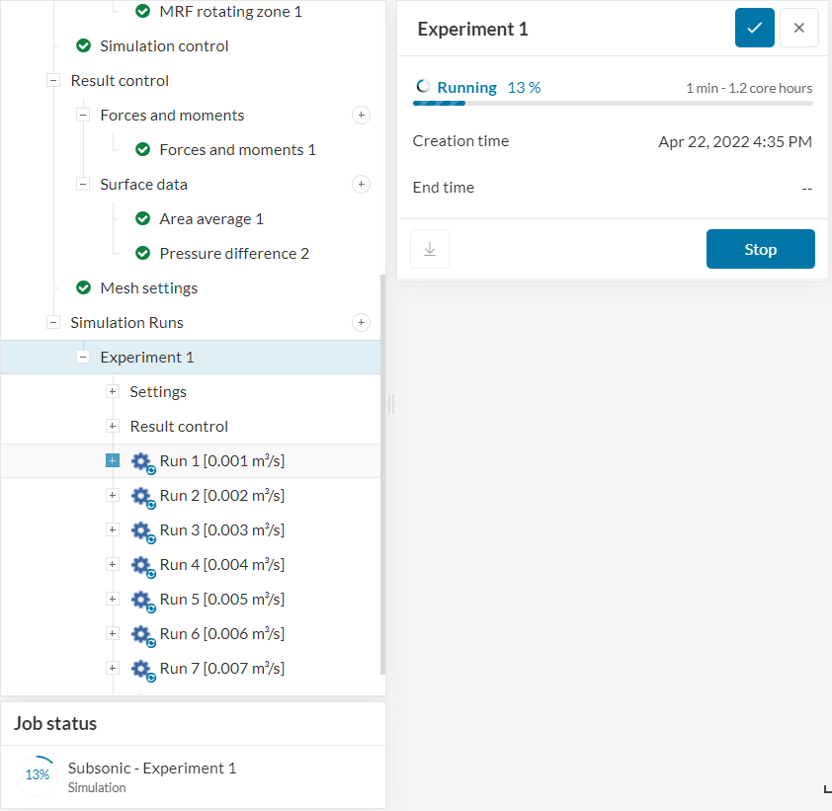Expand the Settings node under Experiment 1
832x811 pixels.
tap(113, 392)
